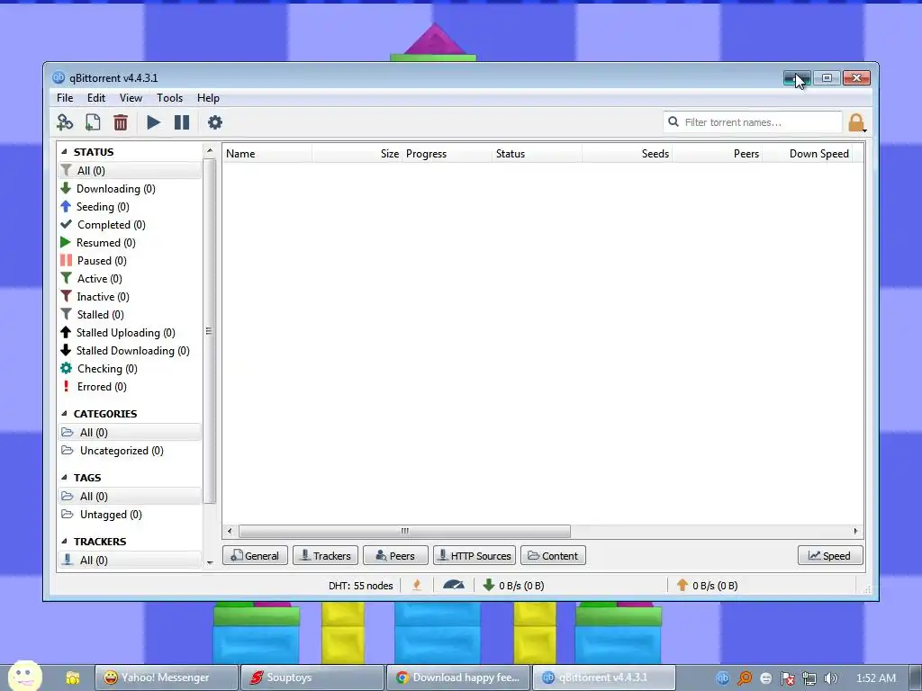
Task: Select the Completed (0) filter
Action: point(130,224)
